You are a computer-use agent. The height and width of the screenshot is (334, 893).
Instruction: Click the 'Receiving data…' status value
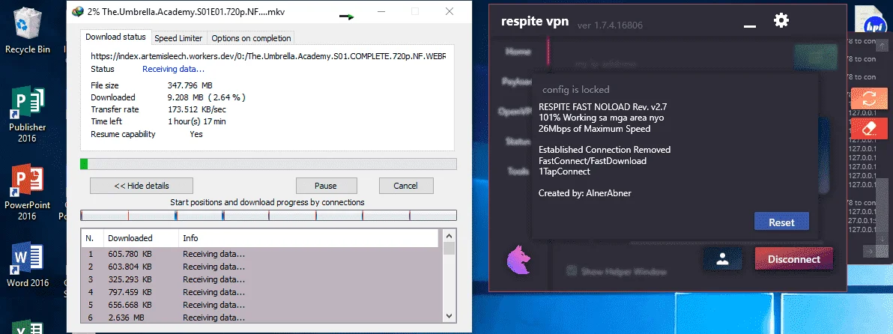(173, 70)
